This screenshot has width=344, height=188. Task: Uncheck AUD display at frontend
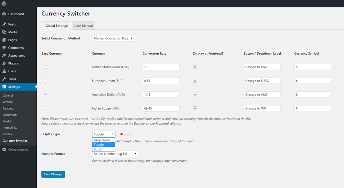click(x=195, y=94)
